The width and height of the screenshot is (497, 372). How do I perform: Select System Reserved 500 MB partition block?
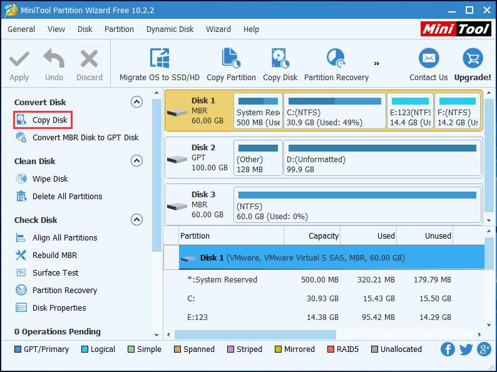[258, 111]
